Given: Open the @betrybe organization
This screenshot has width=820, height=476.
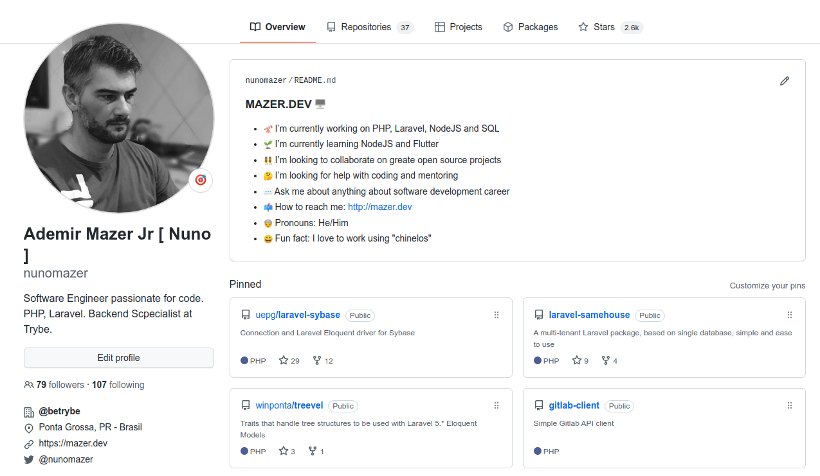Looking at the screenshot, I should tap(60, 411).
